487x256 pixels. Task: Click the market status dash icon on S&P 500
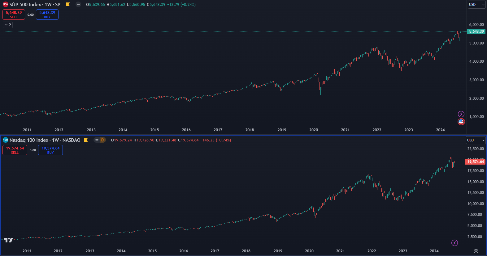click(78, 5)
